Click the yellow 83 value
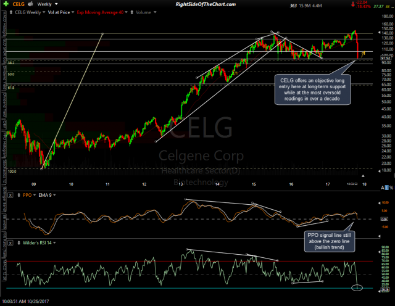 [388, 6]
